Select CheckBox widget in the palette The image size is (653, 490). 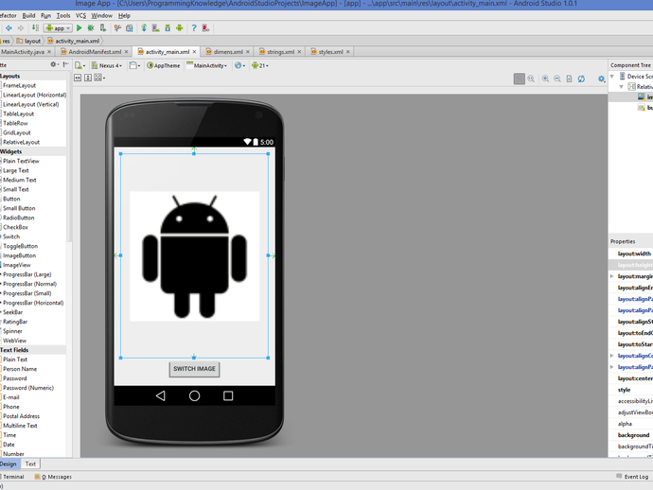(15, 227)
